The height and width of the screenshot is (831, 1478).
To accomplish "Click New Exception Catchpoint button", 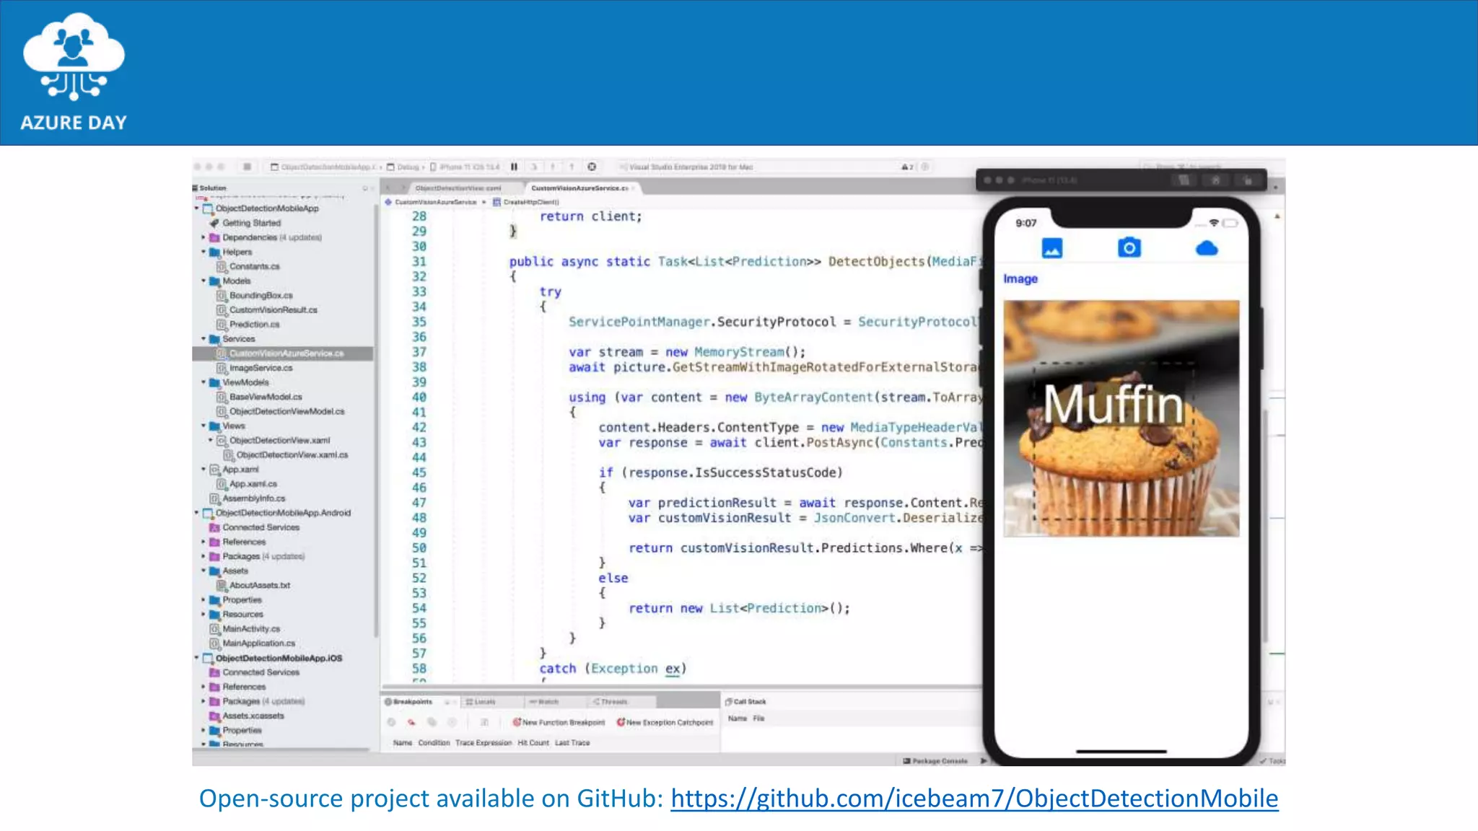I will click(x=664, y=722).
